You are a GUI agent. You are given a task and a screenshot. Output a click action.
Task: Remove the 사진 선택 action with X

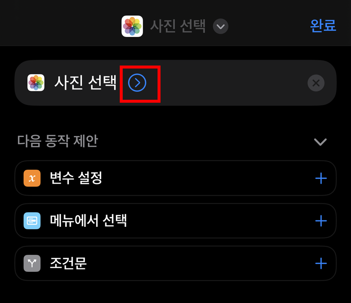click(x=316, y=83)
